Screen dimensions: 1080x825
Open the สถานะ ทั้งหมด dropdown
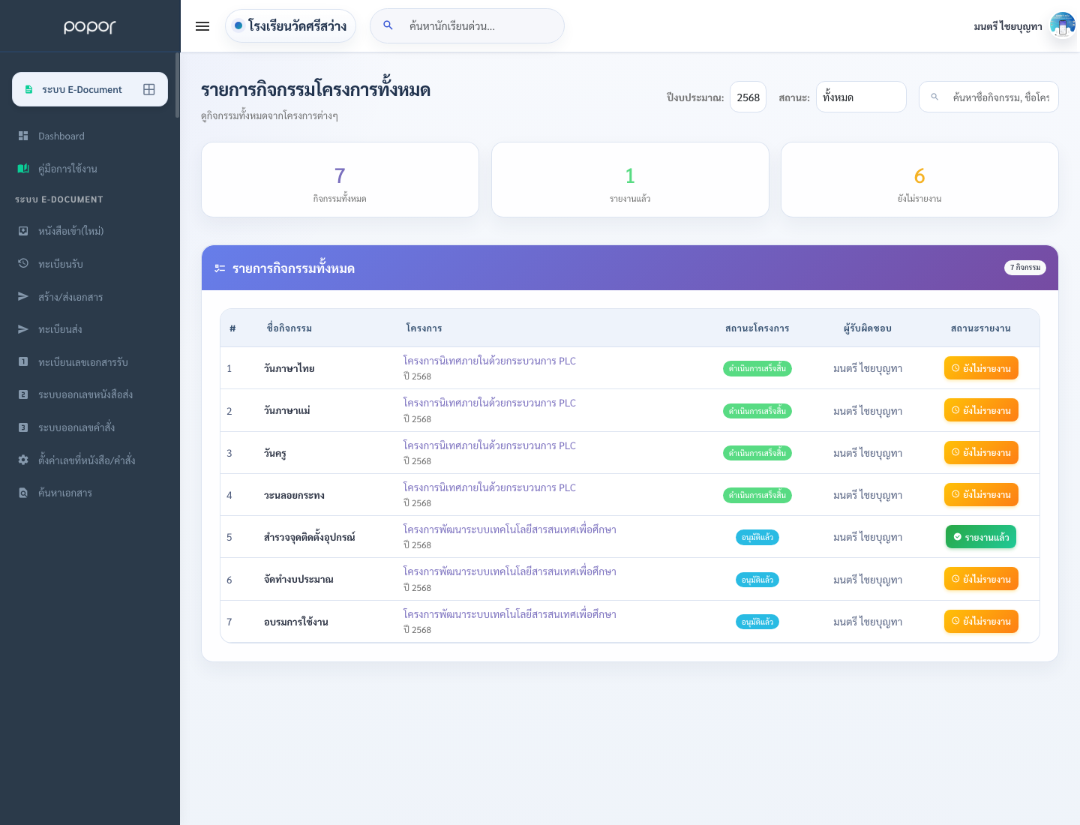pos(861,97)
